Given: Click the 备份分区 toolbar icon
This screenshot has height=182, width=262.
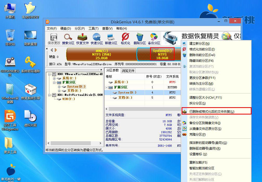Looking at the screenshot, I should click(x=154, y=39).
